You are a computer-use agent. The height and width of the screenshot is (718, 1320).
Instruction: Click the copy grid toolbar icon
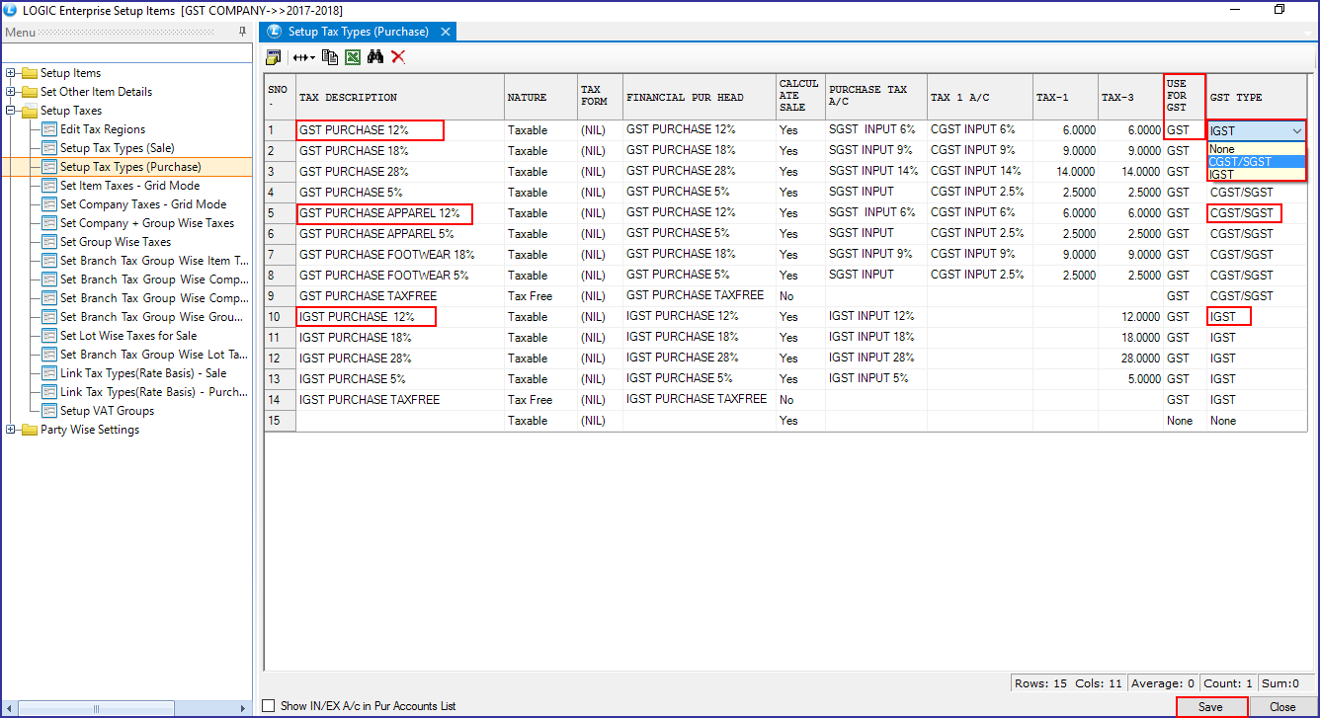click(330, 57)
